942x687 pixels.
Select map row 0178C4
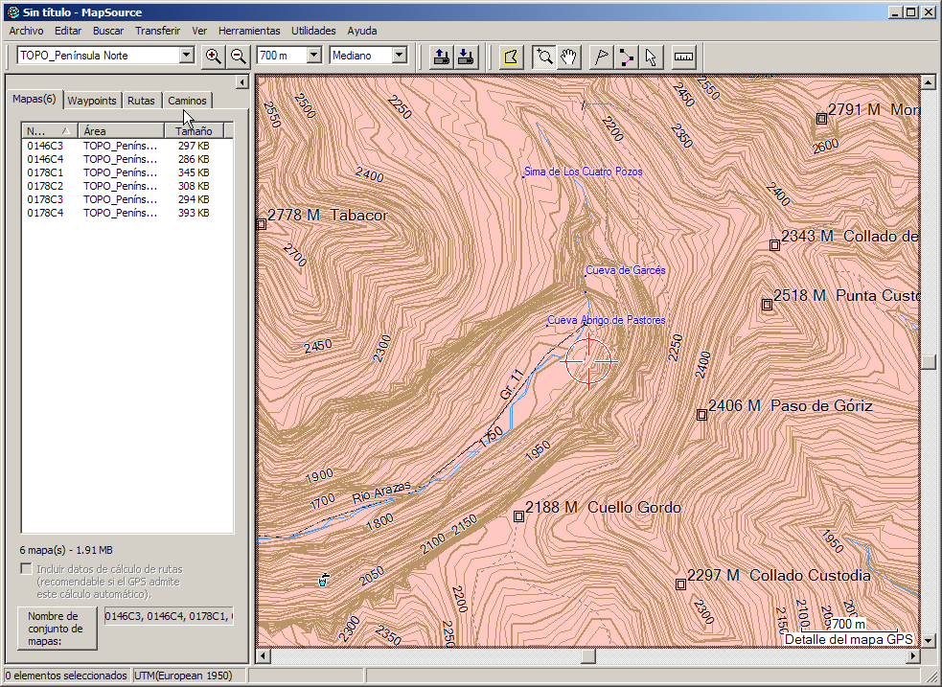click(127, 213)
